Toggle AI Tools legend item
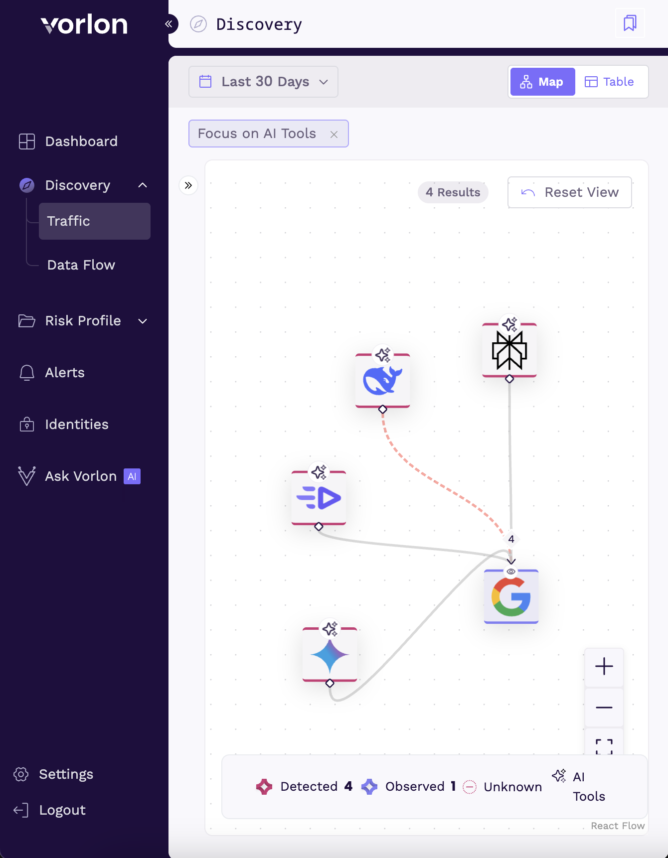This screenshot has width=668, height=858. point(579,786)
